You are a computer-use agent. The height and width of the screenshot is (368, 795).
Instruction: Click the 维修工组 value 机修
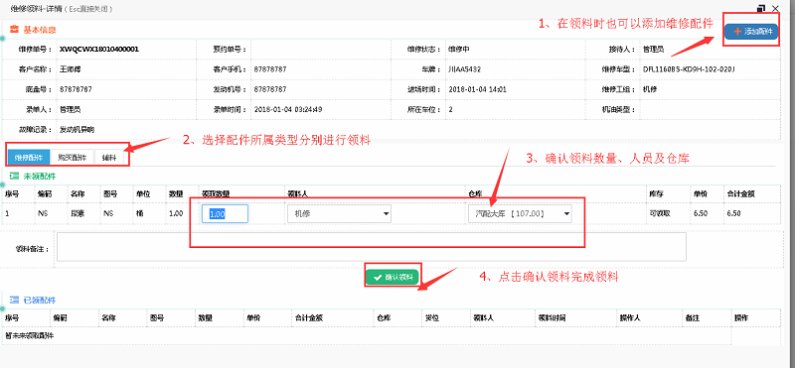coord(649,89)
